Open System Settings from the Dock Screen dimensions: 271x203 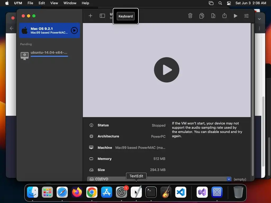(121, 192)
